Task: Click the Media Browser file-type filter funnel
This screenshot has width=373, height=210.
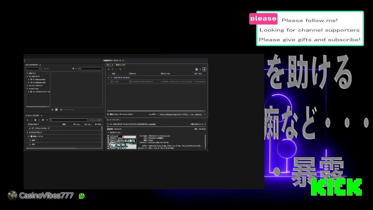Action: (x=73, y=69)
